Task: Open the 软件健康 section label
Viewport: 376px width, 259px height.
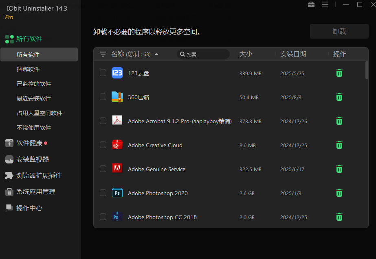Action: coord(29,143)
